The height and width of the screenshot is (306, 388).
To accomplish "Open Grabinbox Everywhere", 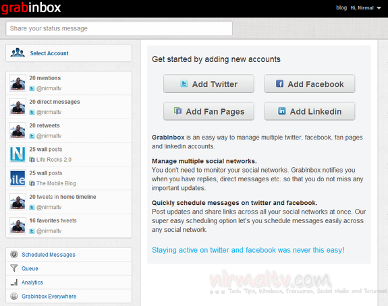I will click(x=49, y=296).
